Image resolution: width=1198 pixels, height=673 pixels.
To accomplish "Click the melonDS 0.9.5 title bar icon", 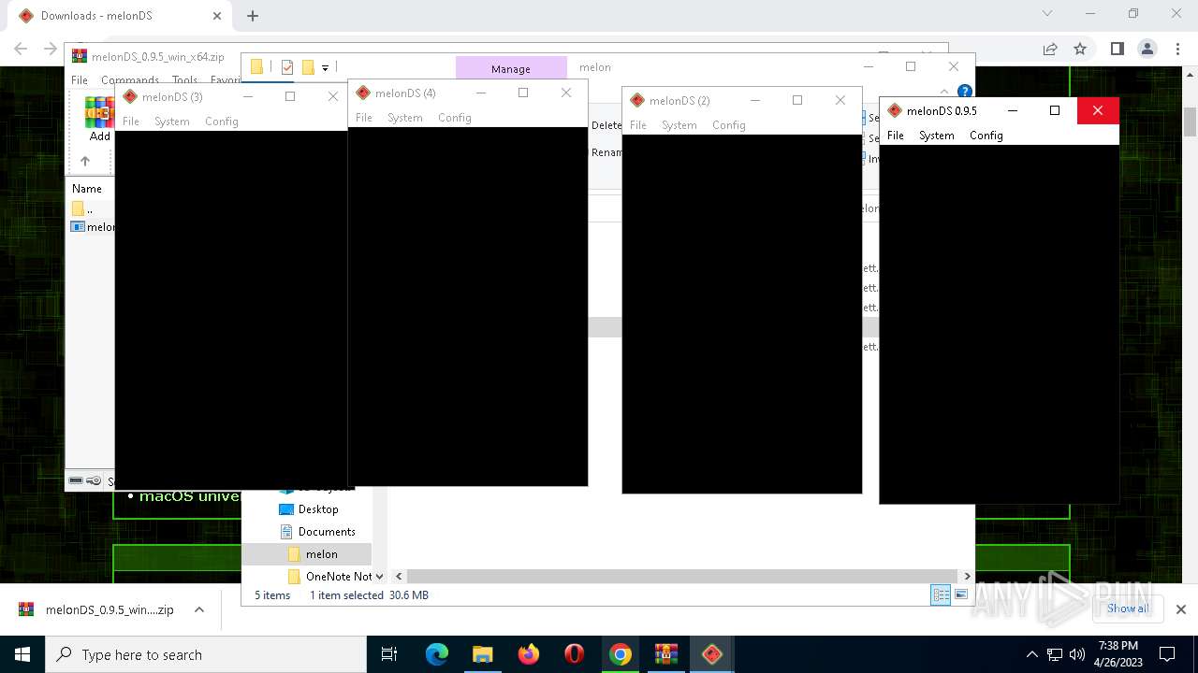I will 895,110.
